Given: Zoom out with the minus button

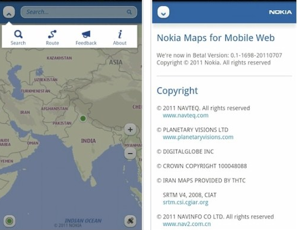Looking at the screenshot, I should (130, 153).
